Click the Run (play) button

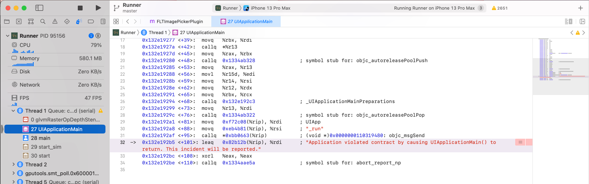pos(98,8)
